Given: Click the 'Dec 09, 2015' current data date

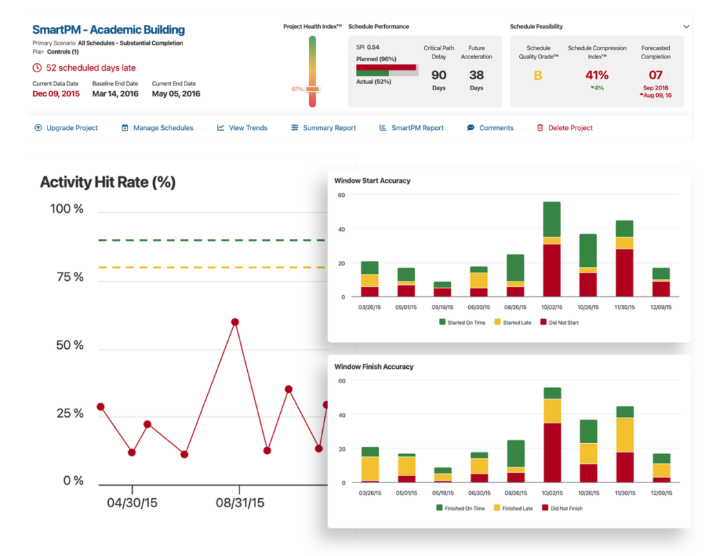Looking at the screenshot, I should [x=56, y=94].
